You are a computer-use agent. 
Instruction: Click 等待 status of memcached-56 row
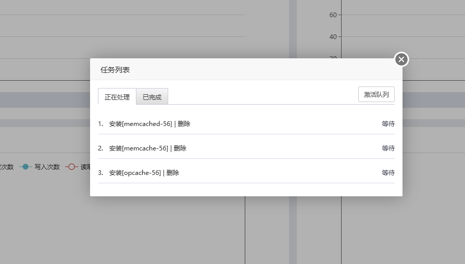click(x=388, y=124)
